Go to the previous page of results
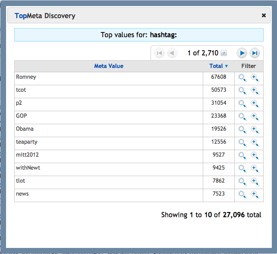 (172, 53)
